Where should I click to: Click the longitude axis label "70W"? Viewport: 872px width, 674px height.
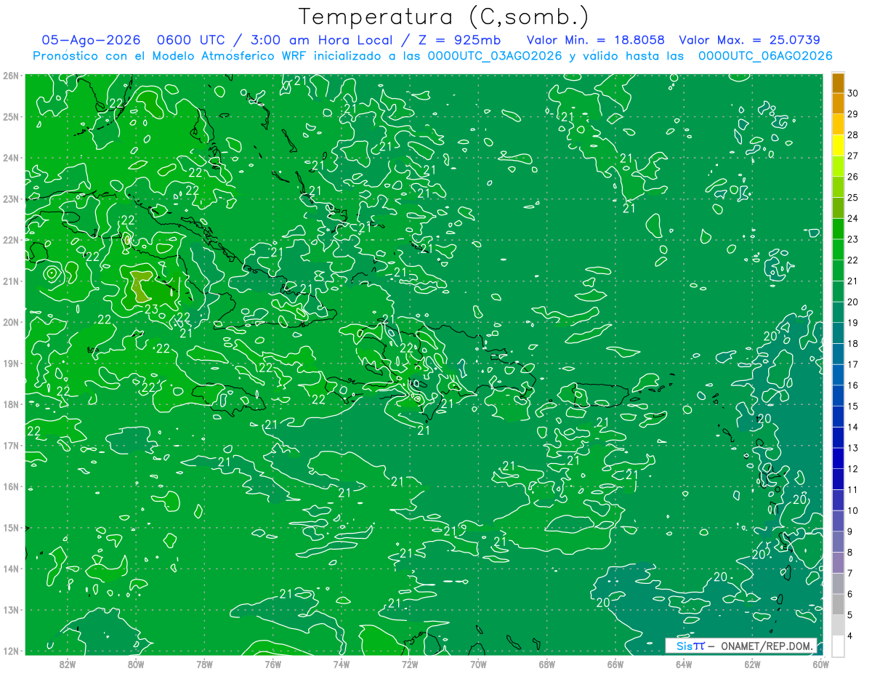click(478, 664)
